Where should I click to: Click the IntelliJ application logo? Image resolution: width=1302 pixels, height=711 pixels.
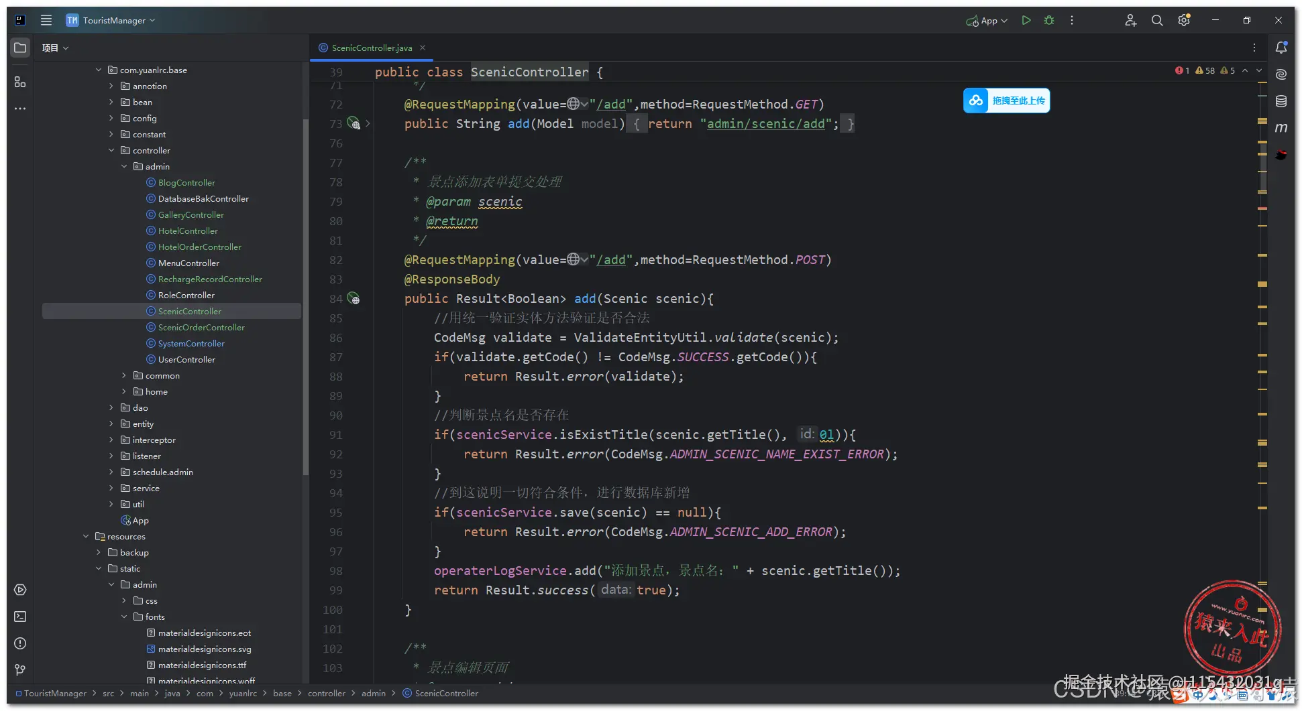tap(20, 20)
